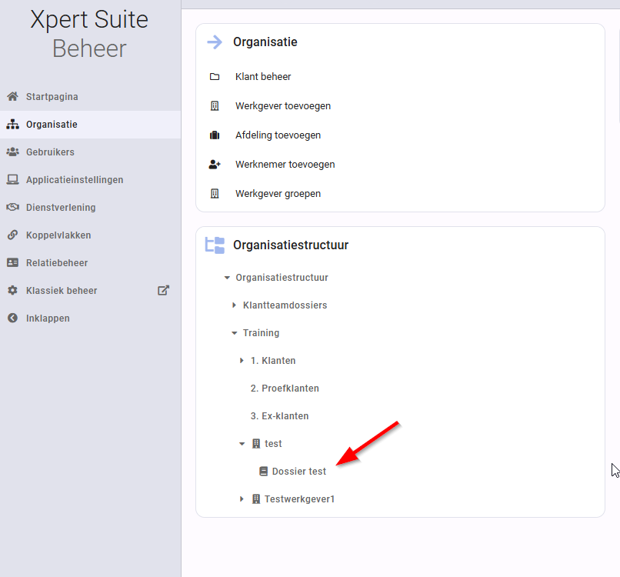
Task: Click the Applicatieinstellingen laptop icon
Action: (x=12, y=179)
